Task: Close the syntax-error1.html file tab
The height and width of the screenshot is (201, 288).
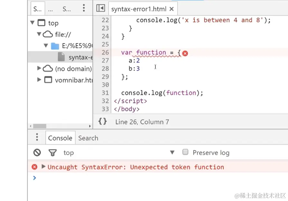Action: [x=172, y=9]
